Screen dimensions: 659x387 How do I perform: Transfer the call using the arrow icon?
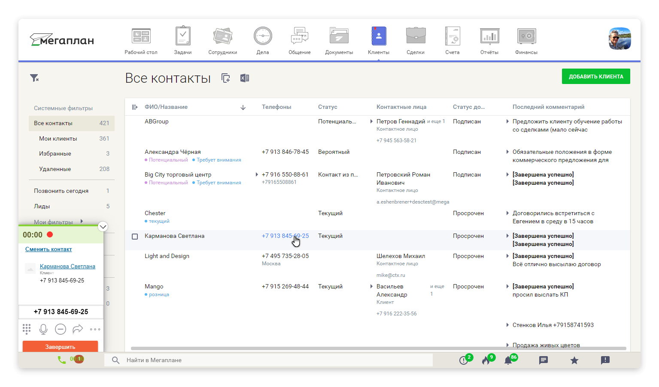[78, 329]
